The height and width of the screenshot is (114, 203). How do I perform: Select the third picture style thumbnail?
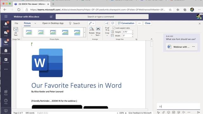point(53,32)
